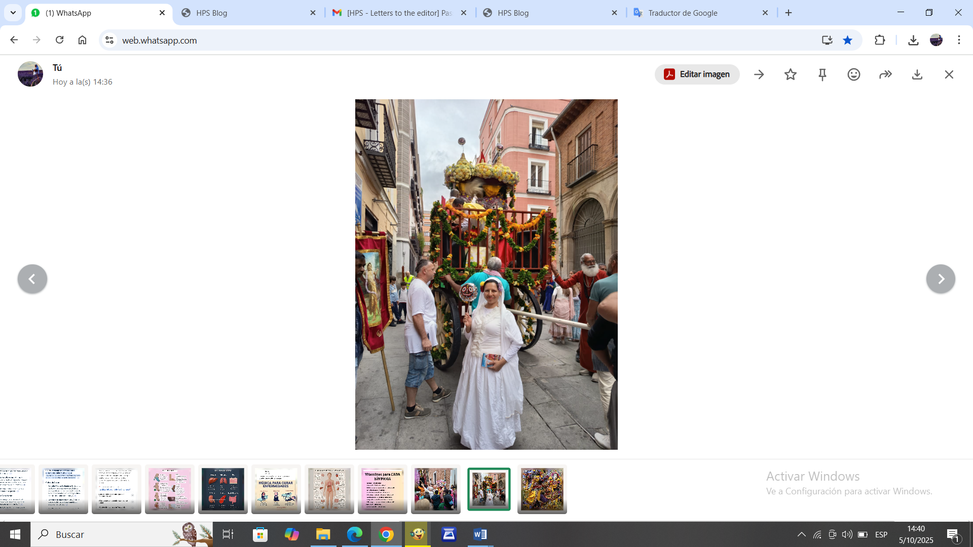Download the image from WhatsApp viewer
This screenshot has height=547, width=973.
[917, 74]
